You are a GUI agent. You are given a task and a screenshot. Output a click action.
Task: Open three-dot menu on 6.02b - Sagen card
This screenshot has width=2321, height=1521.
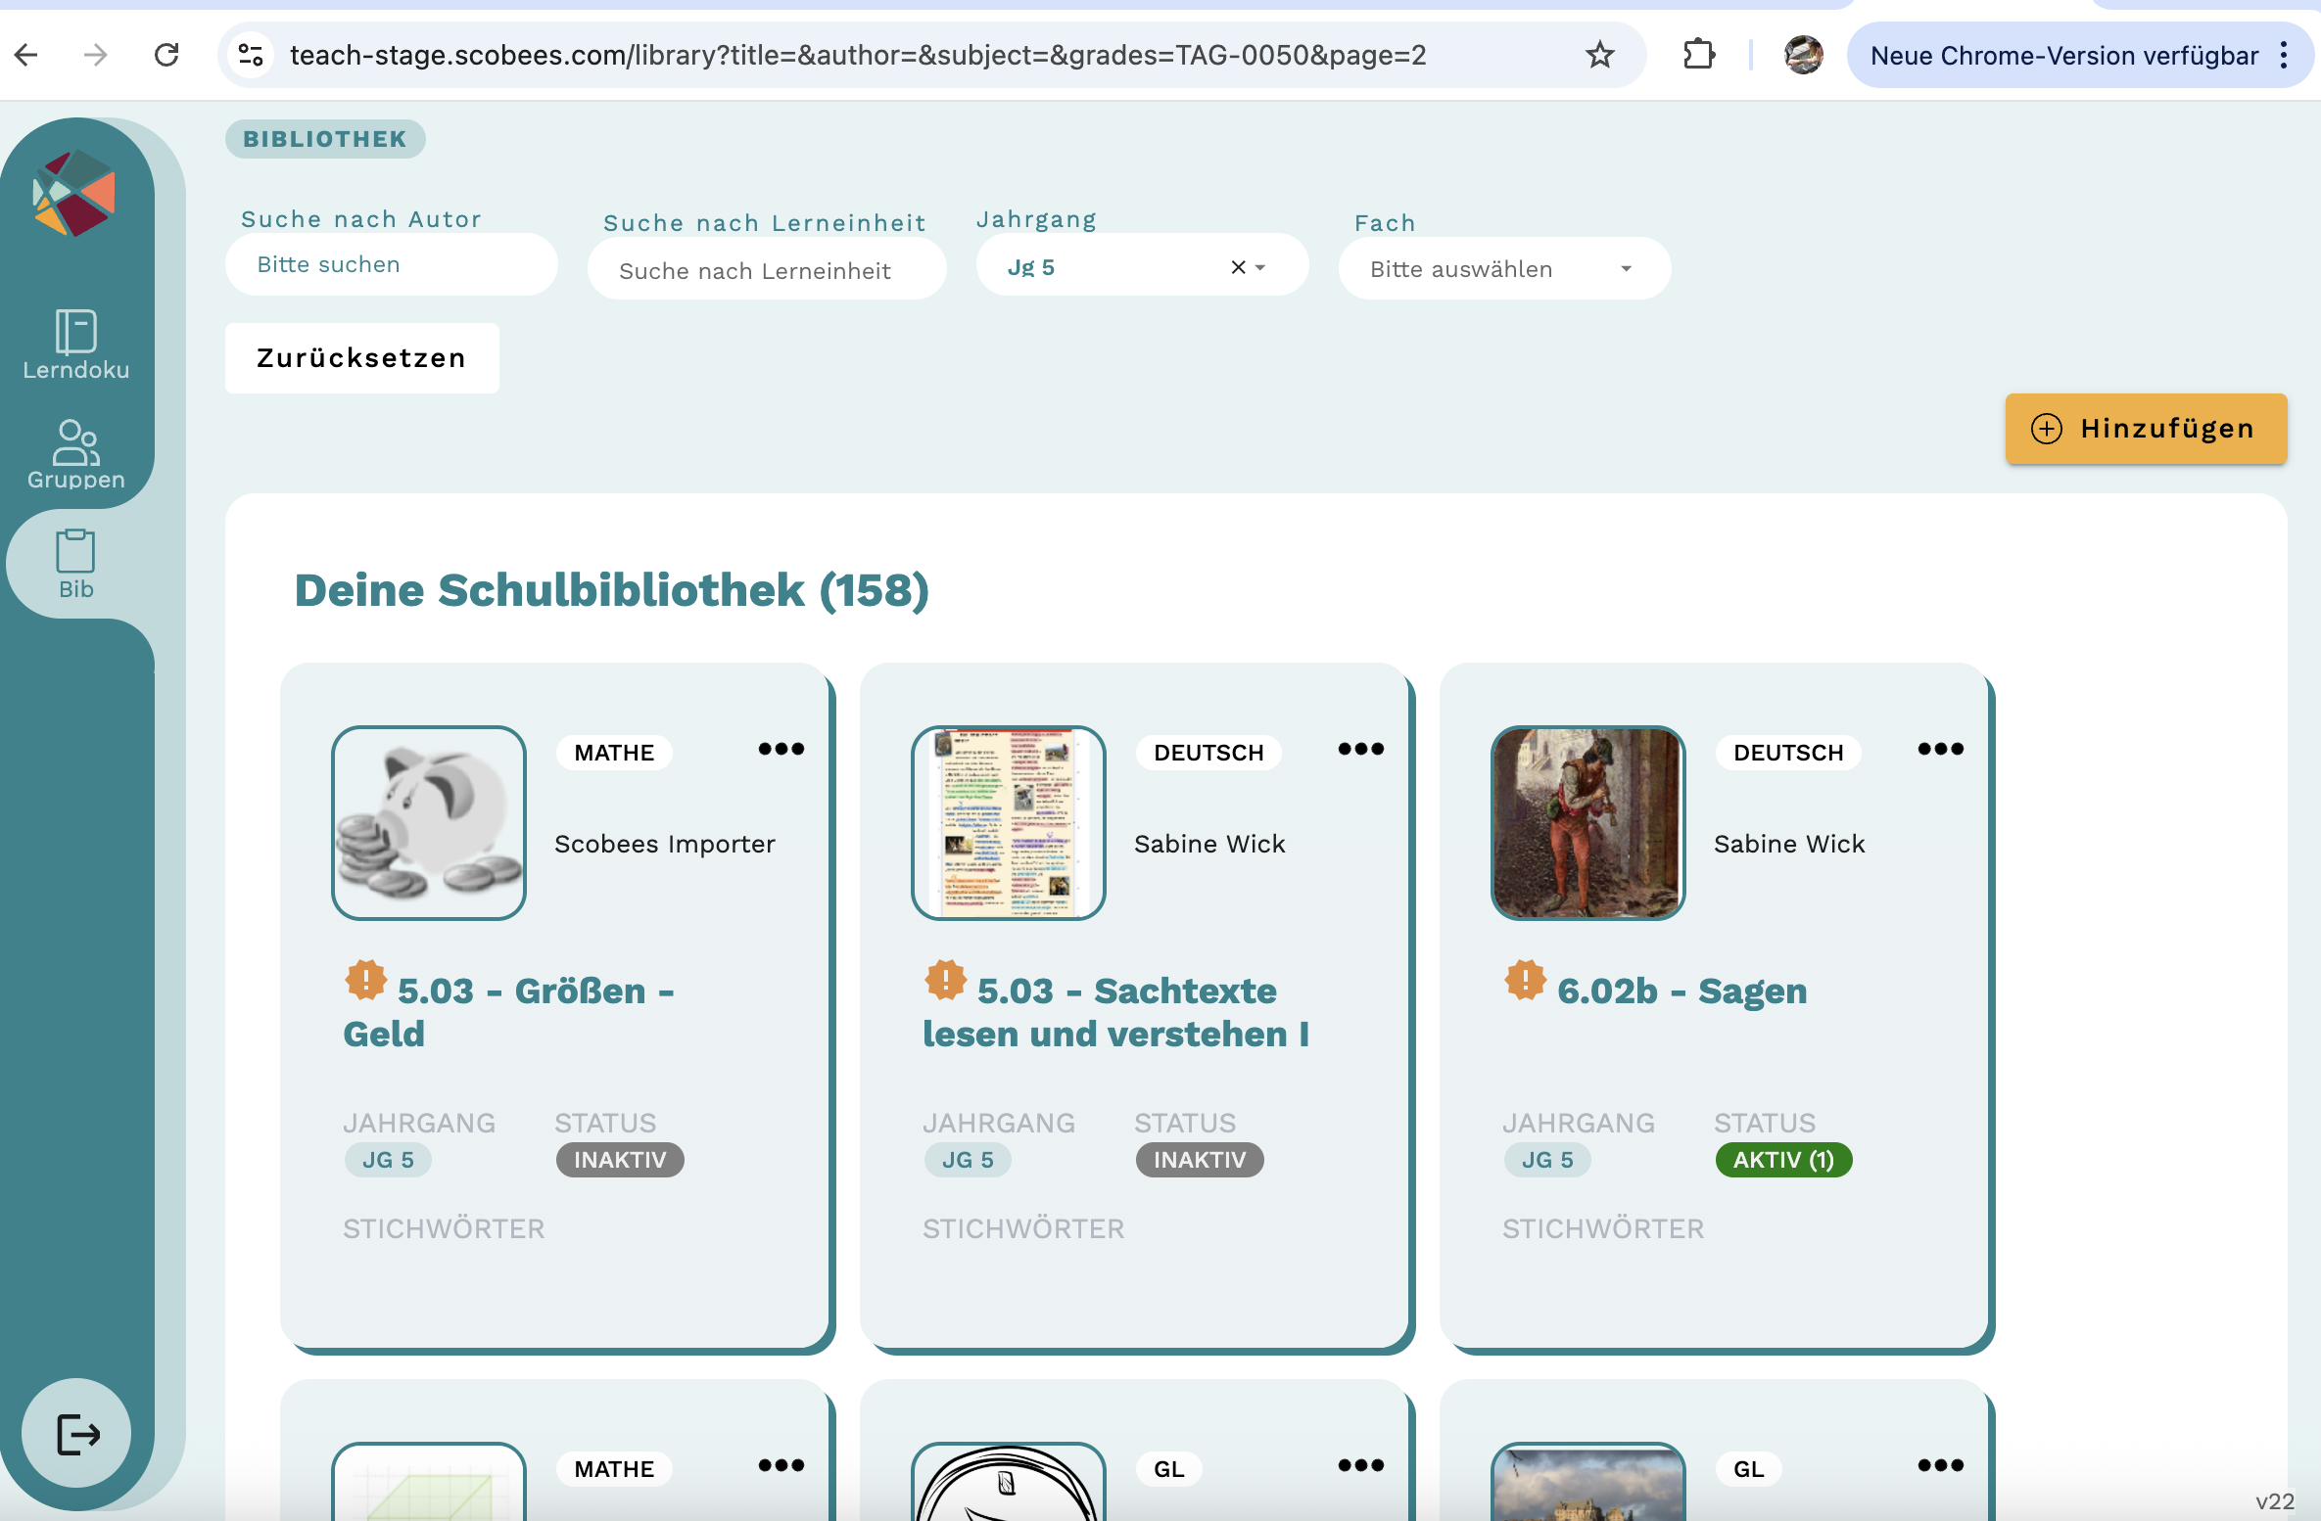point(1940,750)
